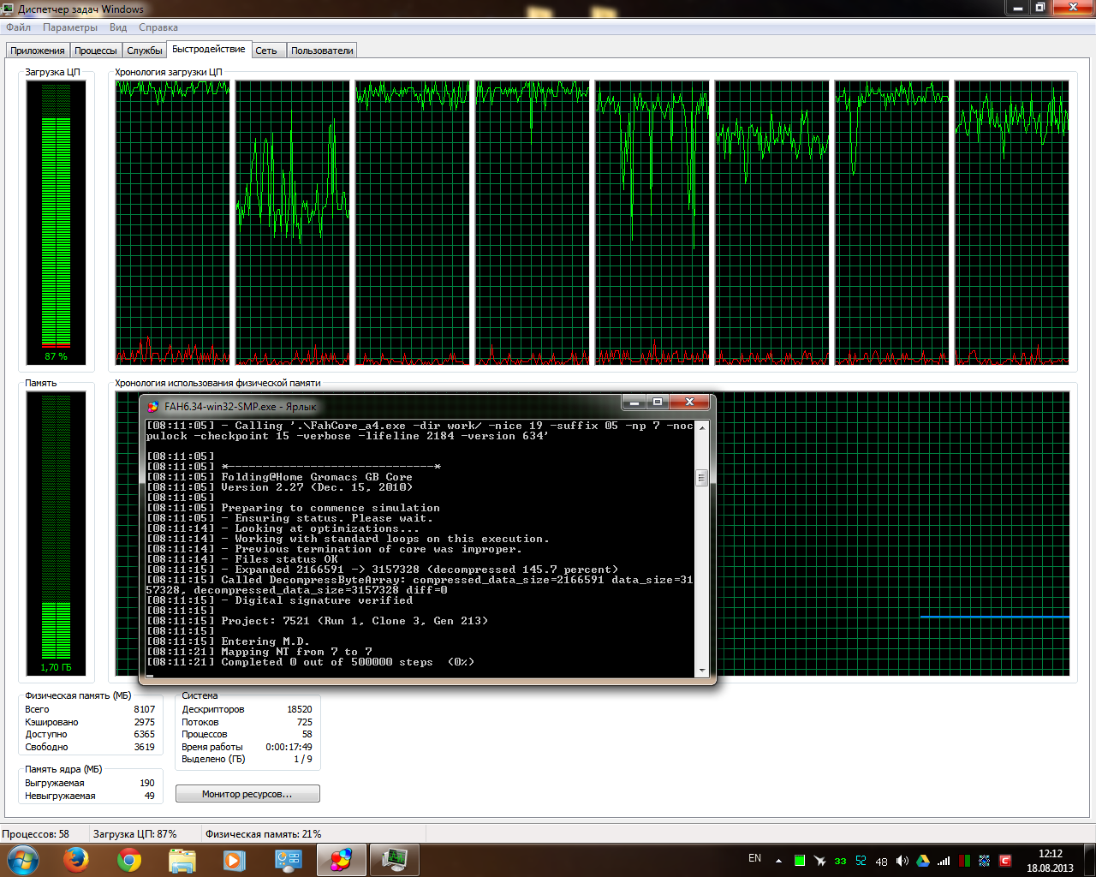
Task: Click console line 'Project: 7521 (Run 1, Clone 3, Gen 213)'
Action: point(354,621)
